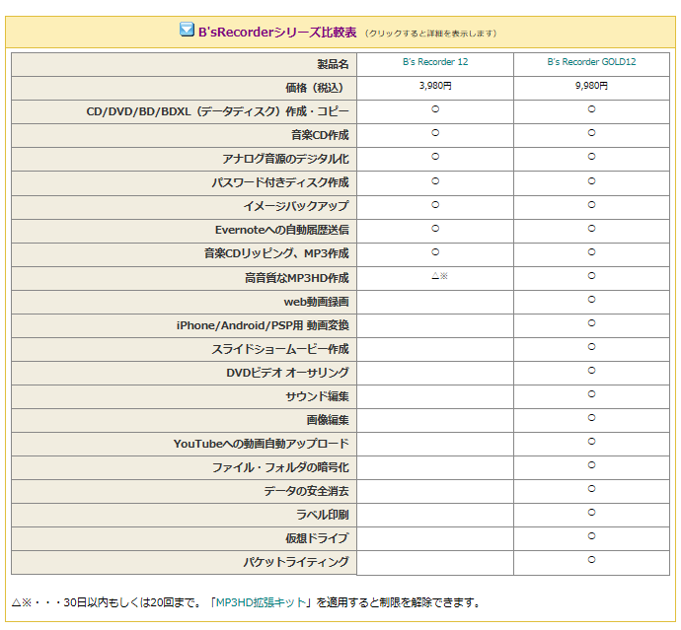Click the ラベル印刷 row label
Screen dimensions: 681x630
coord(323,515)
